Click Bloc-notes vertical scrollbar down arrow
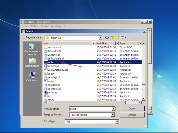 click(150, 108)
